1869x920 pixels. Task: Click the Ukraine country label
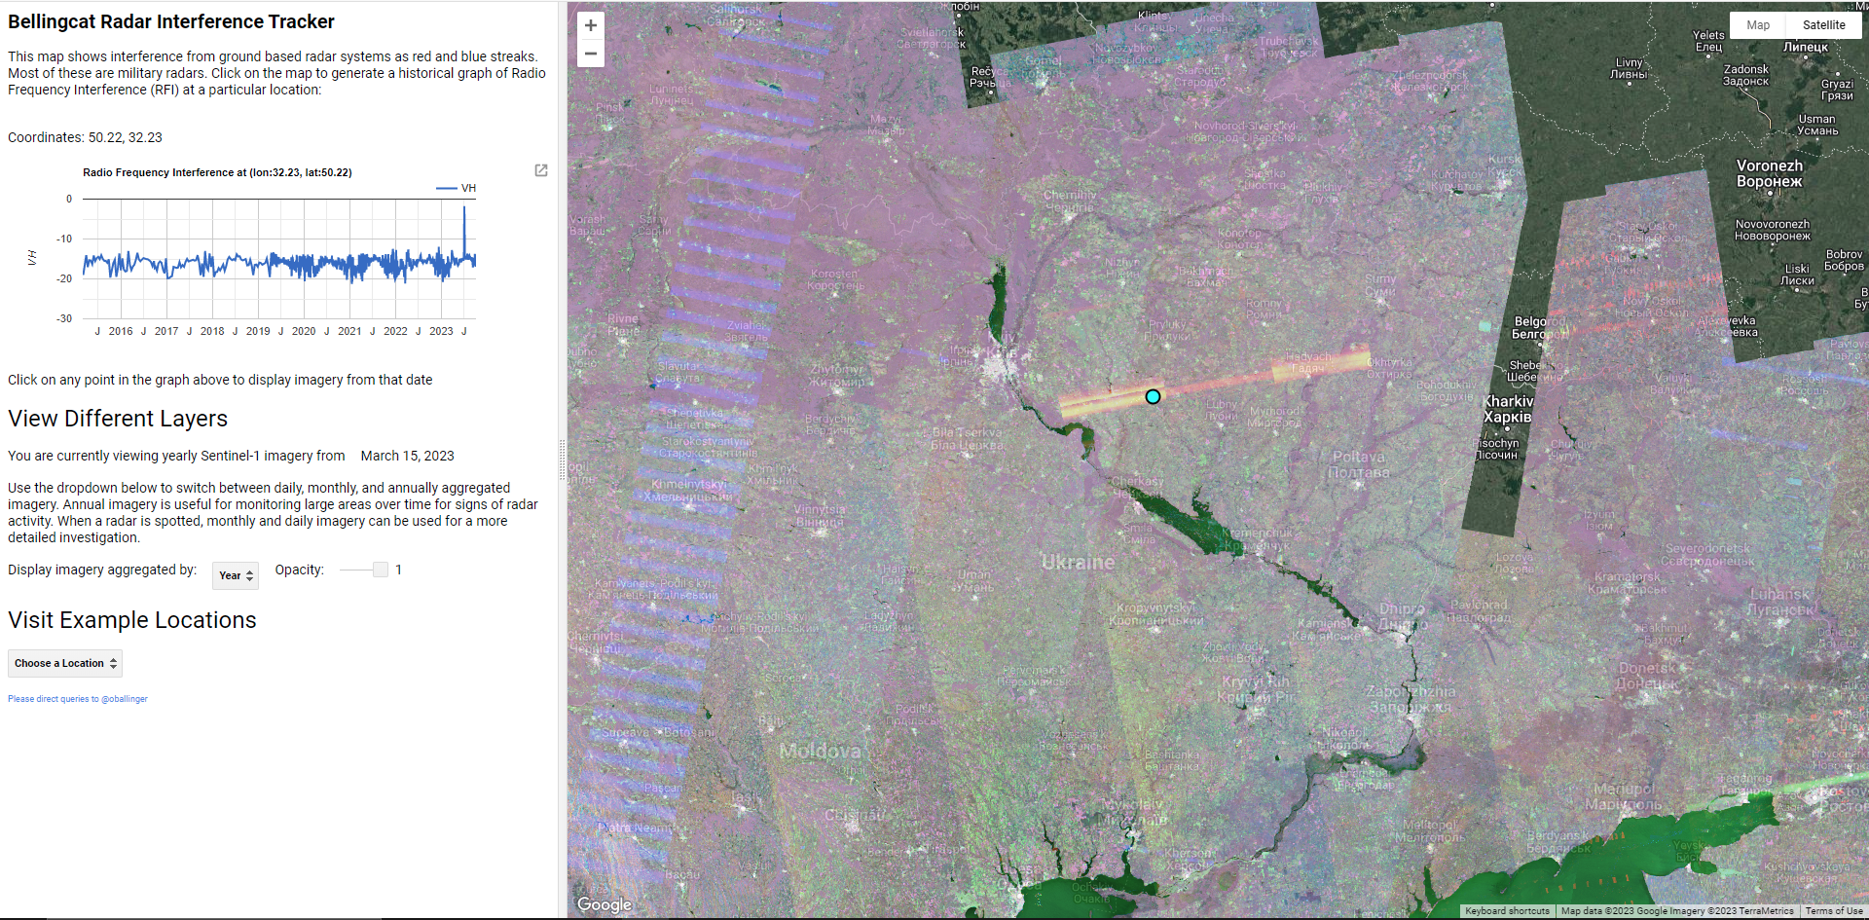point(1079,563)
